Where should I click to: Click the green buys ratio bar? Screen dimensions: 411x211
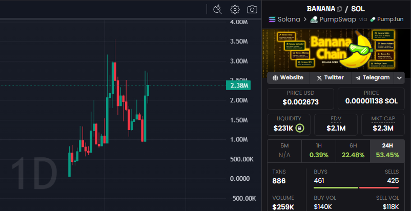[336, 188]
